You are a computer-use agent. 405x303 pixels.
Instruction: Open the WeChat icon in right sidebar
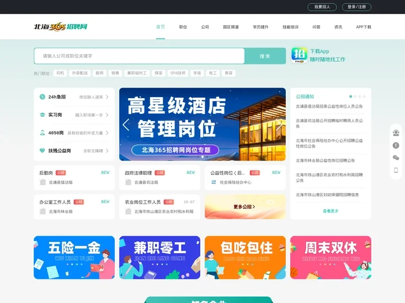tap(395, 158)
